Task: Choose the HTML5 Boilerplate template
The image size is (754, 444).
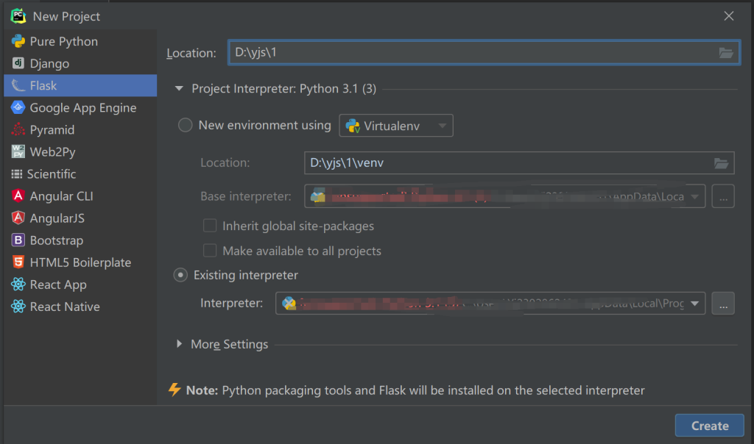Action: [x=80, y=262]
